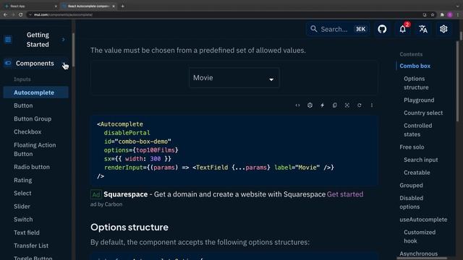Click the Inputs sidebar subheader
The height and width of the screenshot is (260, 463).
[22, 79]
